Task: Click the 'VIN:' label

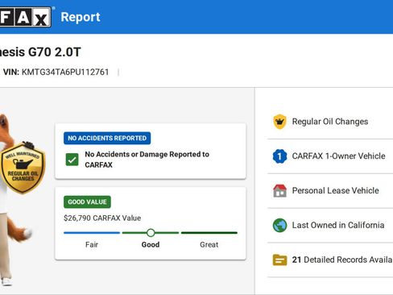Action: click(11, 72)
